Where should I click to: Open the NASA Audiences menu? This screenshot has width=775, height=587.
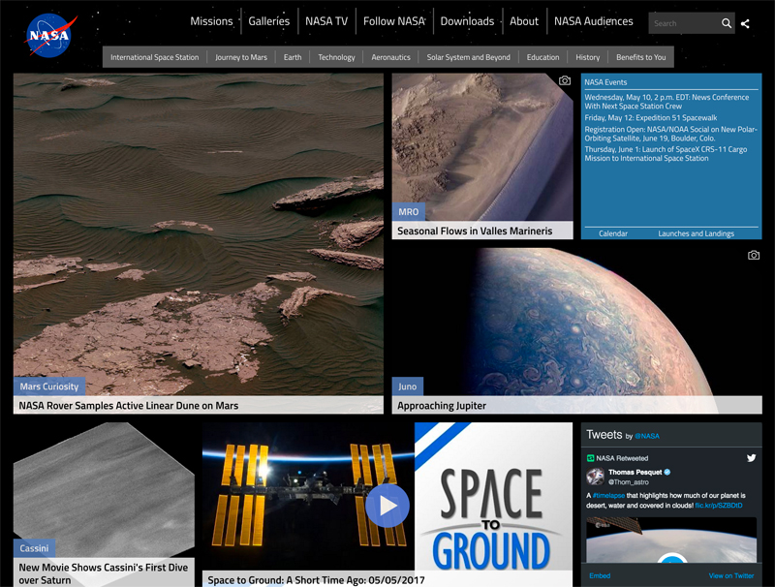pyautogui.click(x=593, y=21)
